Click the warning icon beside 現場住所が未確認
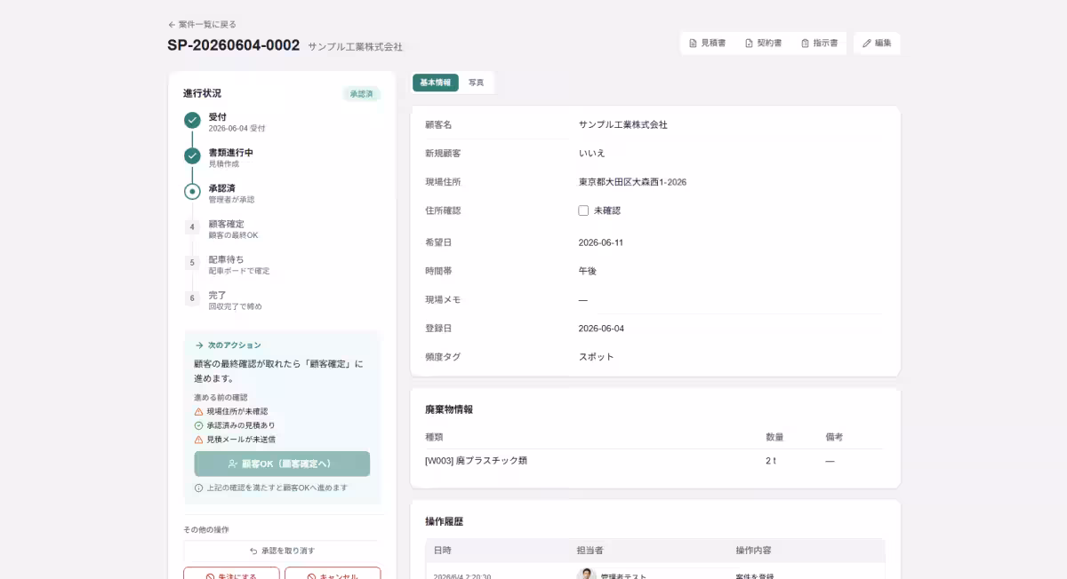The height and width of the screenshot is (579, 1067). pos(199,412)
